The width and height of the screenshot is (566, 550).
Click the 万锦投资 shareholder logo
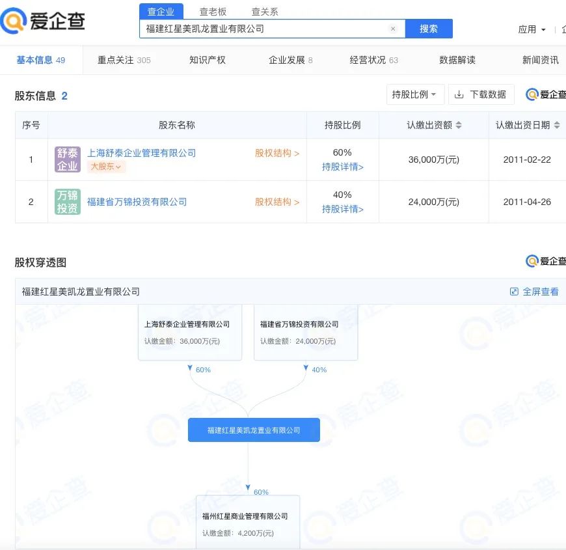click(68, 202)
